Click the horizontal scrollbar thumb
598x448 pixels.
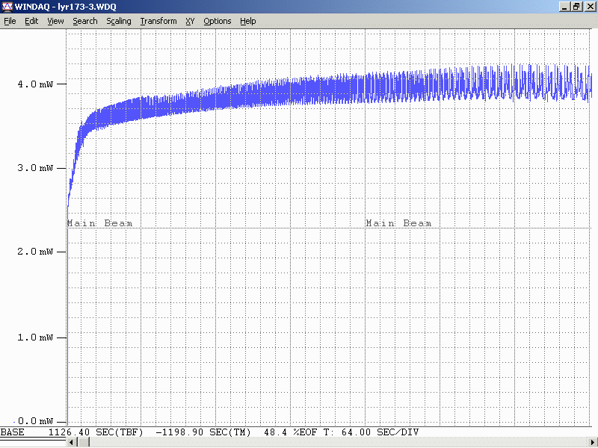tap(84, 442)
